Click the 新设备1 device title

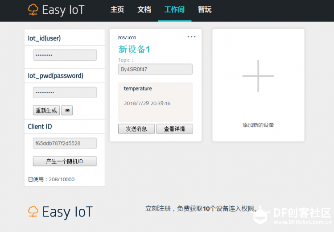(134, 49)
